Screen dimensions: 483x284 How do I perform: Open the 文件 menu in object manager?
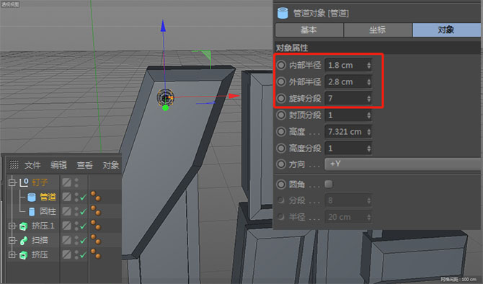(x=32, y=165)
